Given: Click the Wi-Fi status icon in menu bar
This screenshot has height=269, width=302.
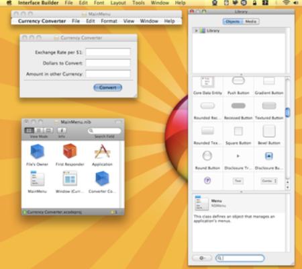Looking at the screenshot, I should click(x=286, y=3).
